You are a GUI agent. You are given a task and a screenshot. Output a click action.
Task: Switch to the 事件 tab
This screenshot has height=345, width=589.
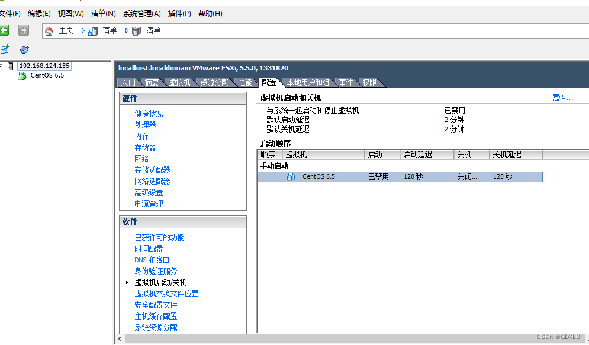pyautogui.click(x=346, y=82)
